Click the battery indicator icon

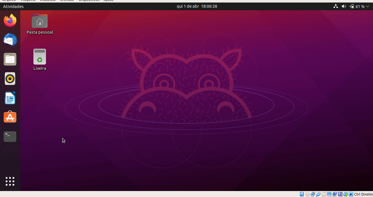pyautogui.click(x=352, y=6)
